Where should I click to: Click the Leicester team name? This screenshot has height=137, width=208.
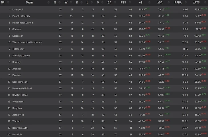click(17, 36)
